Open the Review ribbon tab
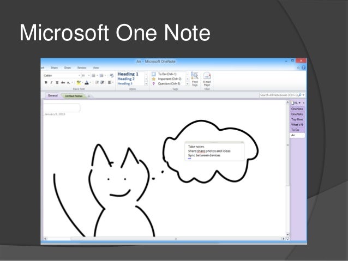 point(82,68)
